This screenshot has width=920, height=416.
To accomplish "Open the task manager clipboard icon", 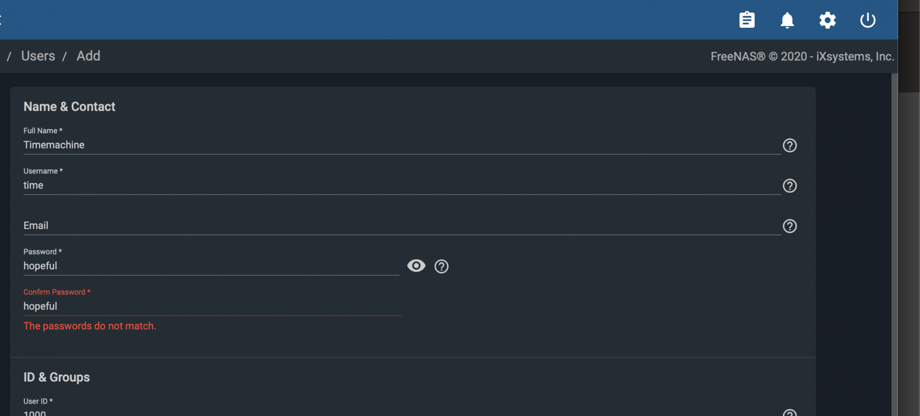I will coord(747,20).
